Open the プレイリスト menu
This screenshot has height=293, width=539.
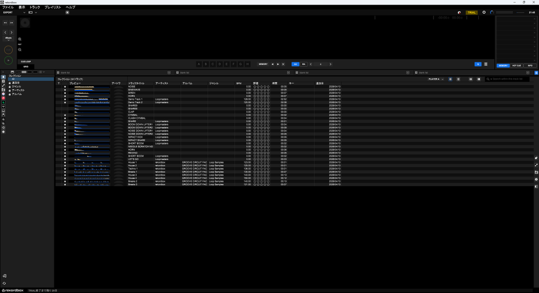(x=53, y=7)
